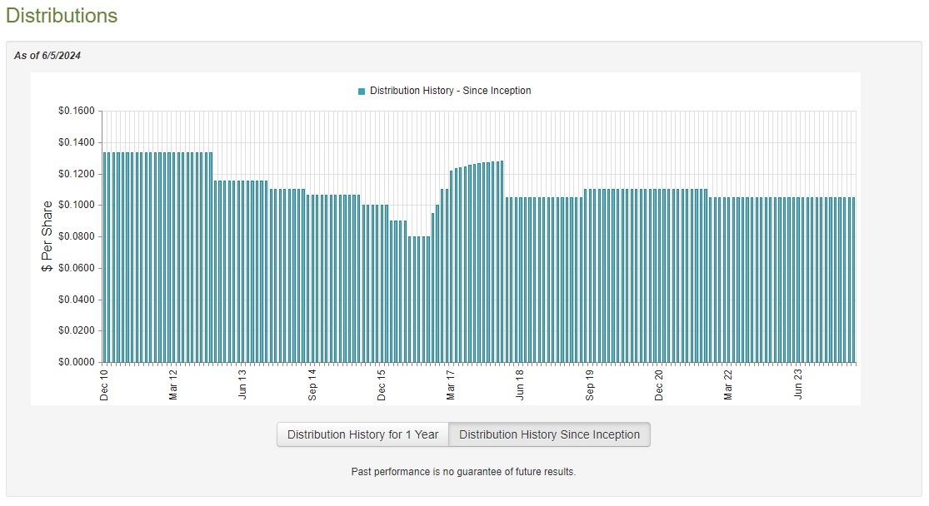929x506 pixels.
Task: Click a bar above the Sep 14 label
Action: [312, 275]
